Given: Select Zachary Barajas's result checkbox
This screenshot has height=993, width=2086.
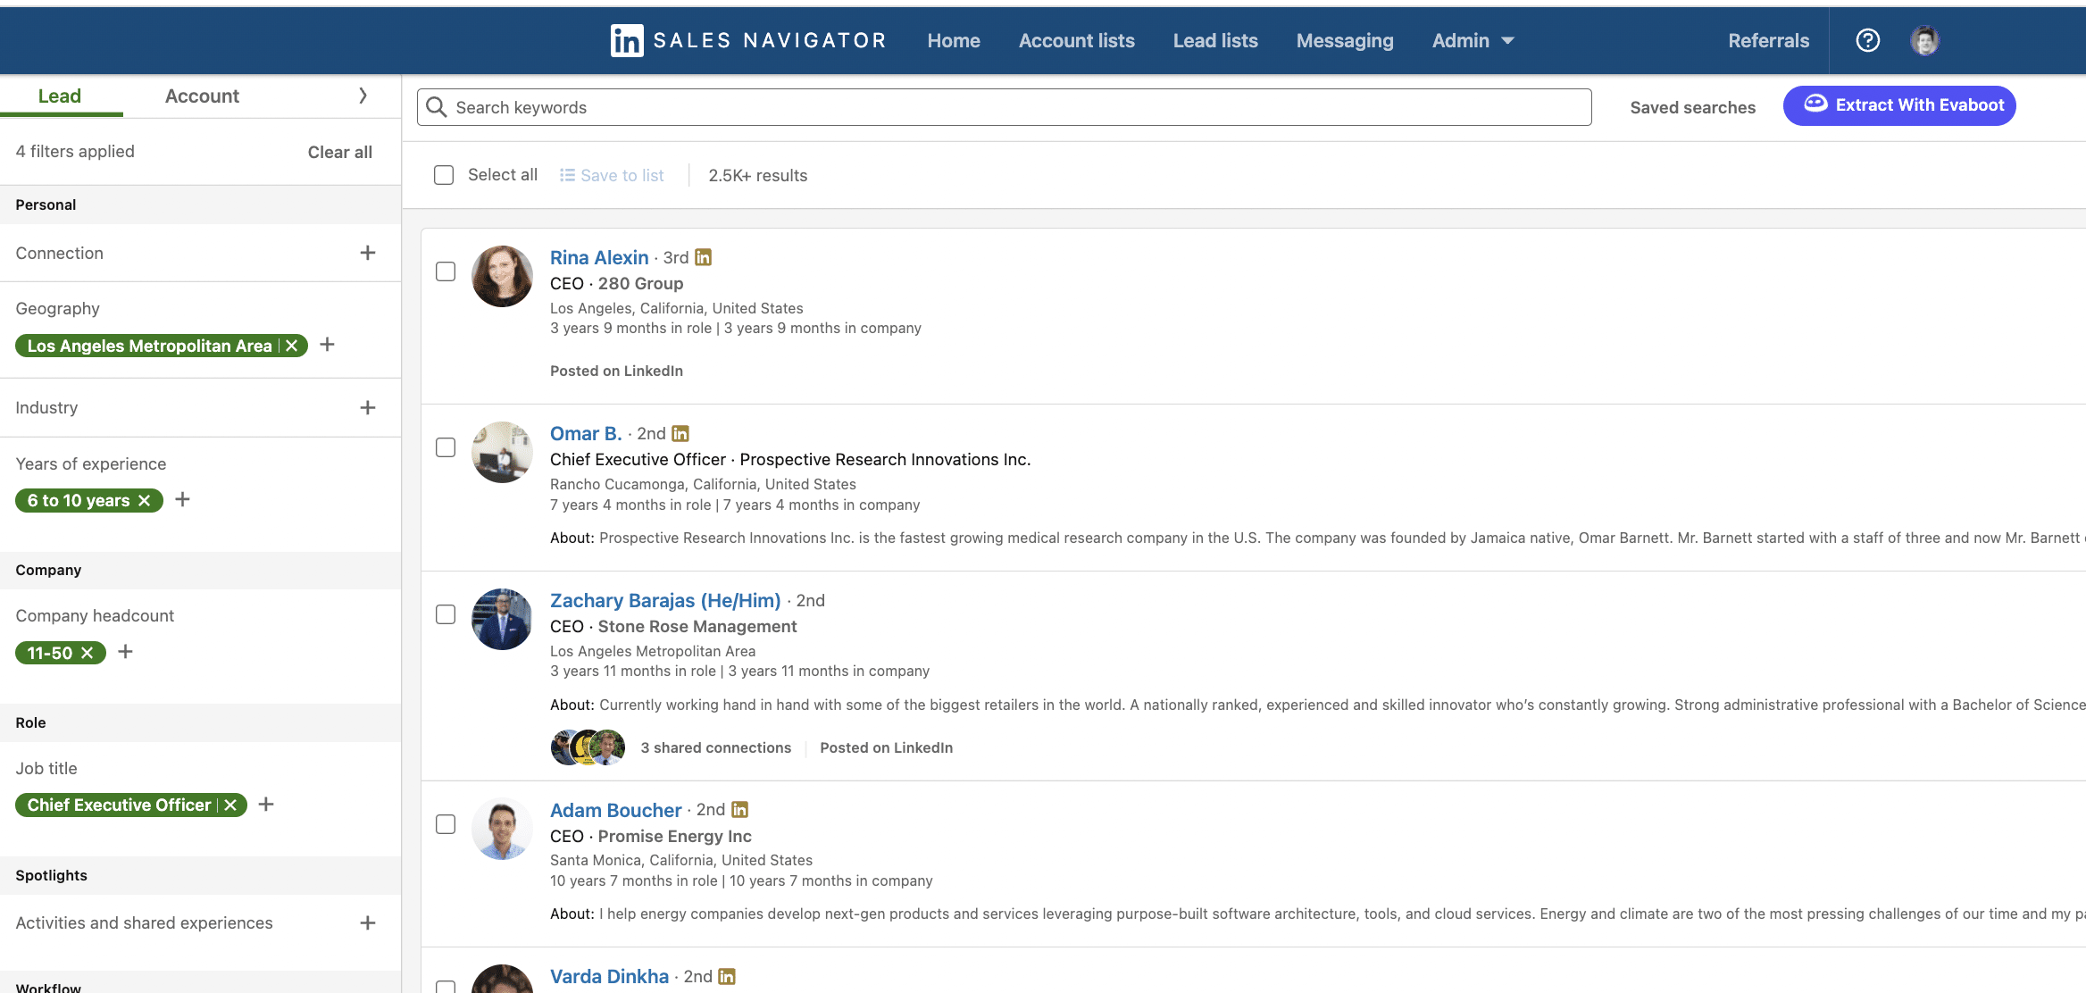Looking at the screenshot, I should point(446,614).
